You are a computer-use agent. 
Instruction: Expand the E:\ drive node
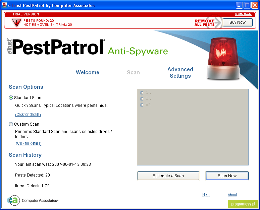point(142,105)
